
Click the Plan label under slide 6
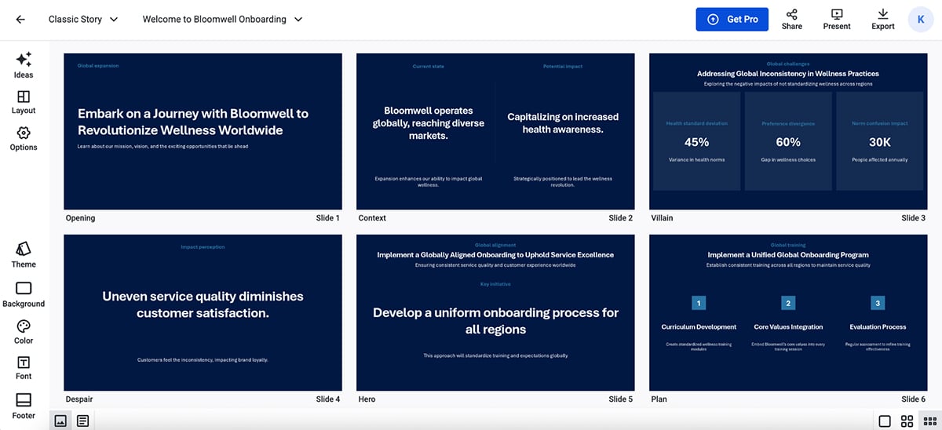pos(659,399)
